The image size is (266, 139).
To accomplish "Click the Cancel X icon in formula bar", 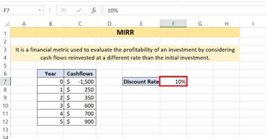I will 64,10.
